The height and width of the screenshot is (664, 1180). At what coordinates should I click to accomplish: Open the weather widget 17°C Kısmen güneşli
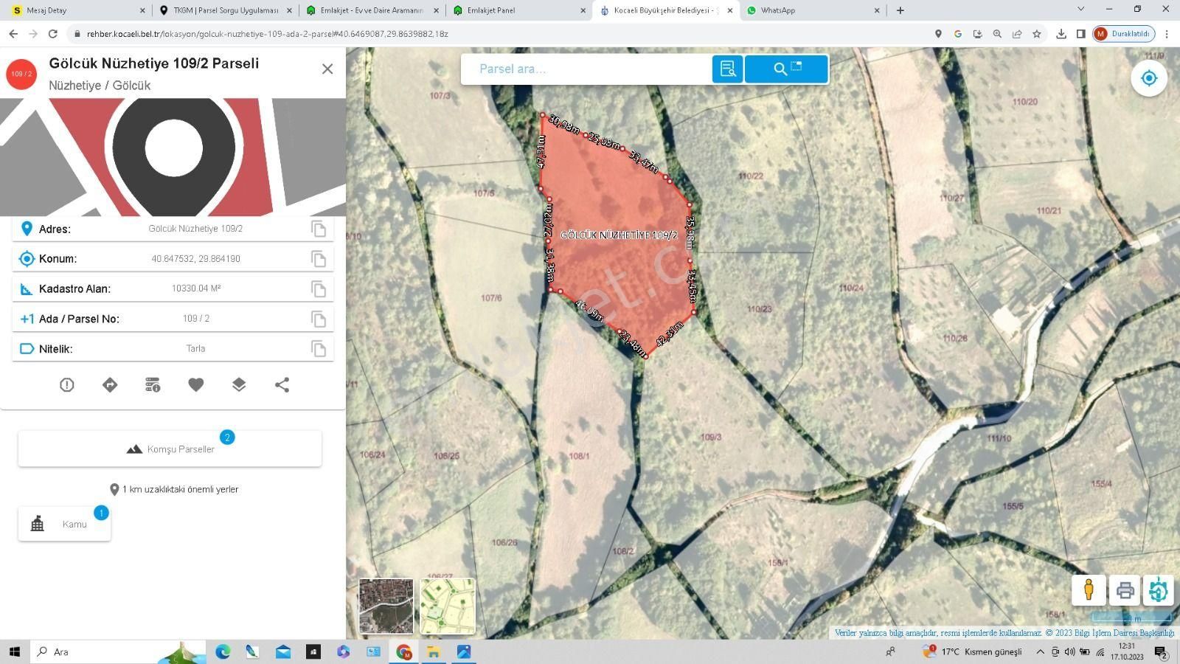tap(973, 651)
